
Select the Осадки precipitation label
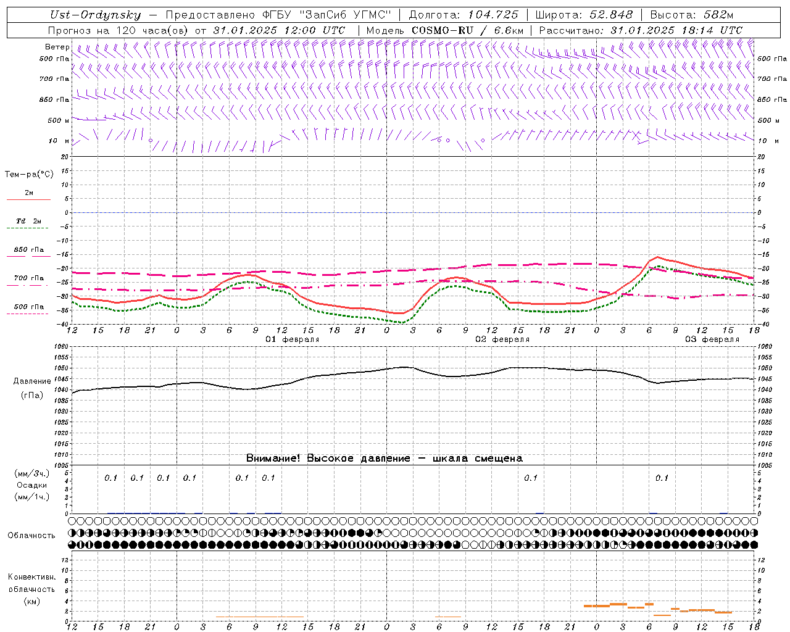[x=32, y=485]
